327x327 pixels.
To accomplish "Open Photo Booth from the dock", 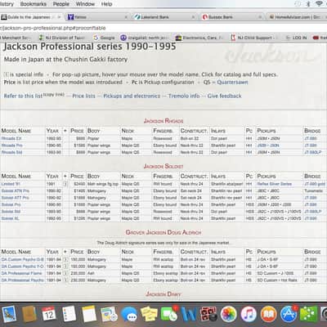I will tap(208, 314).
